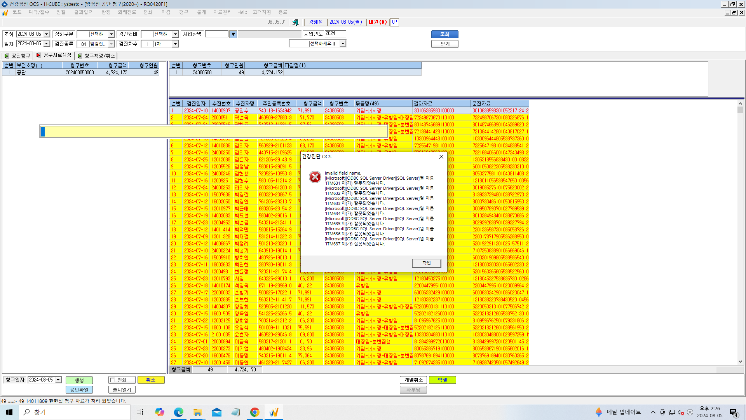Open File Explorer from the taskbar
This screenshot has height=420, width=746.
tap(197, 412)
